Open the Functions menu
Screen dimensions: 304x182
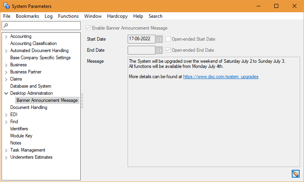68,16
